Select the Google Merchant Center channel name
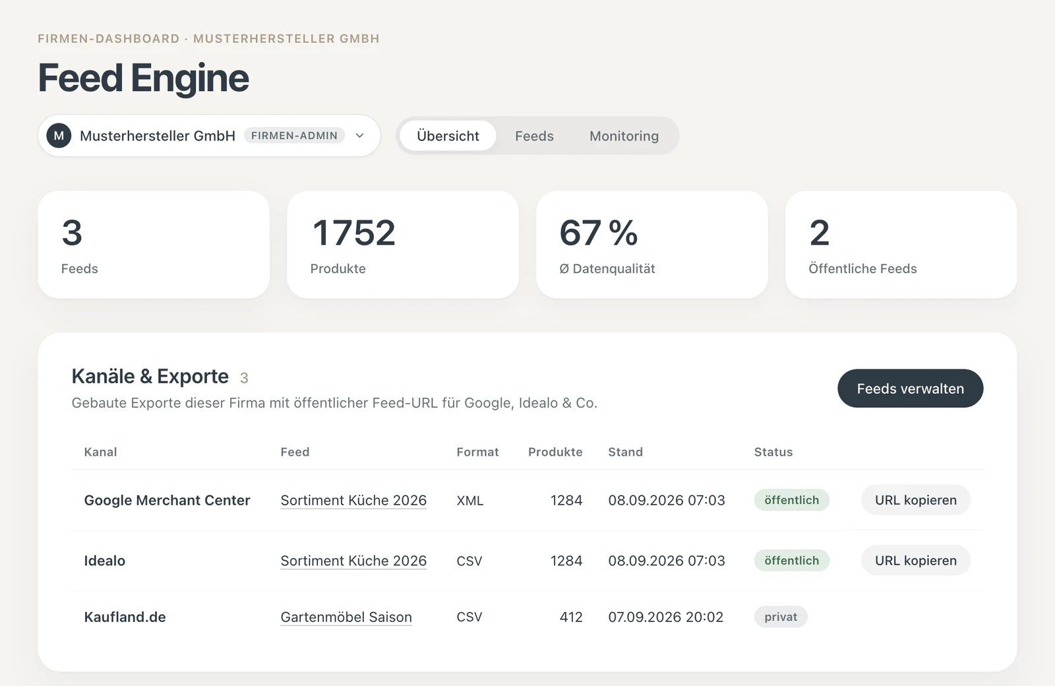Screen dimensions: 1055x686 (x=167, y=501)
